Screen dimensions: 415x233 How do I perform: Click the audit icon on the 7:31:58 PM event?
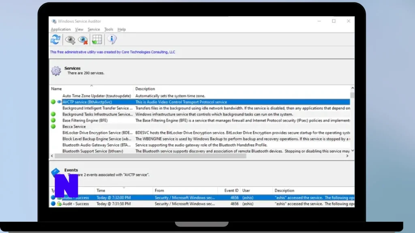(x=59, y=204)
